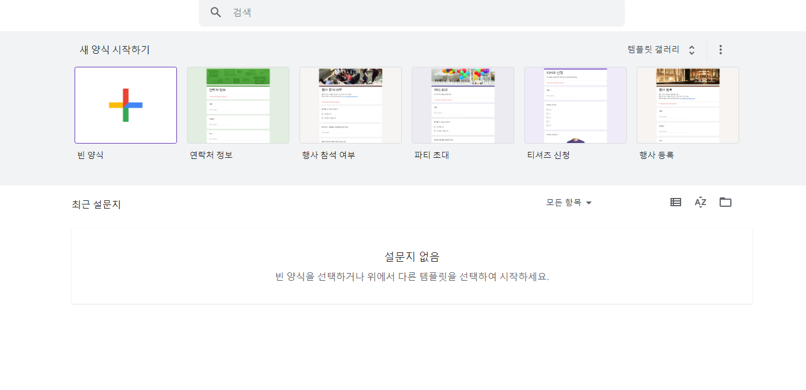Click the 파티 초대 label text
Image resolution: width=806 pixels, height=390 pixels.
pos(432,155)
